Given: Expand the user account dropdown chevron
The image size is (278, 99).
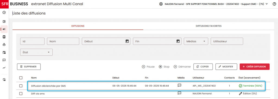Looking at the screenshot, I should click(267, 4).
